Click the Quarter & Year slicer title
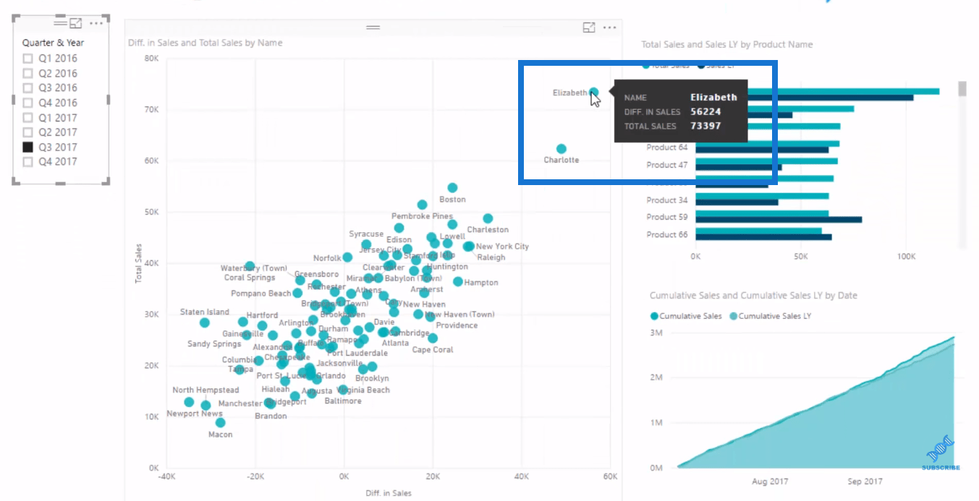Image resolution: width=979 pixels, height=501 pixels. (x=53, y=43)
